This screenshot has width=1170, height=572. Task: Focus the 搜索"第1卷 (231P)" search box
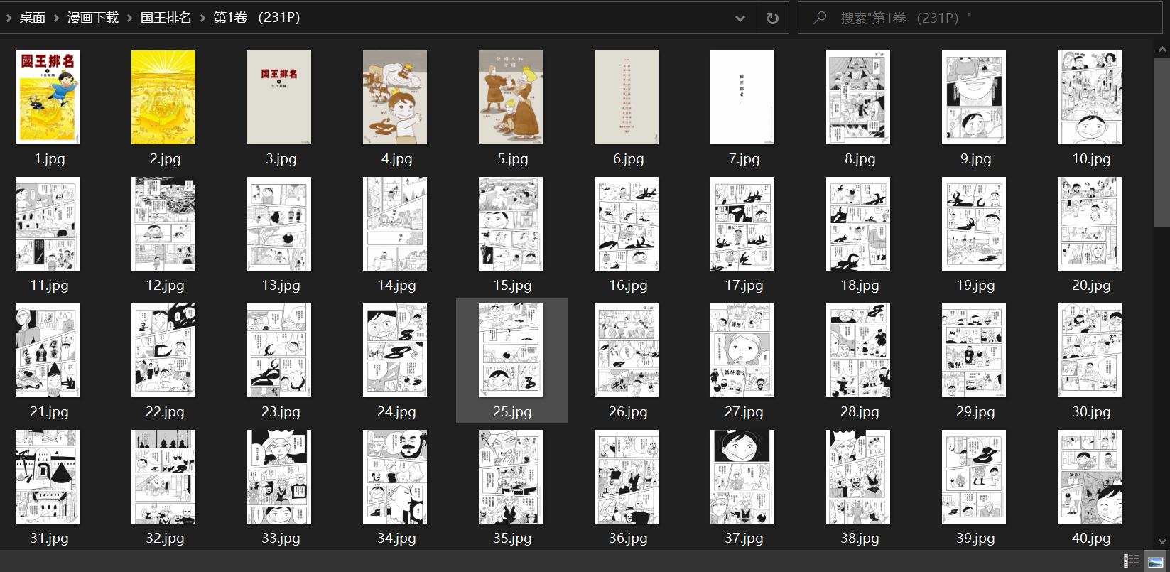pos(980,18)
